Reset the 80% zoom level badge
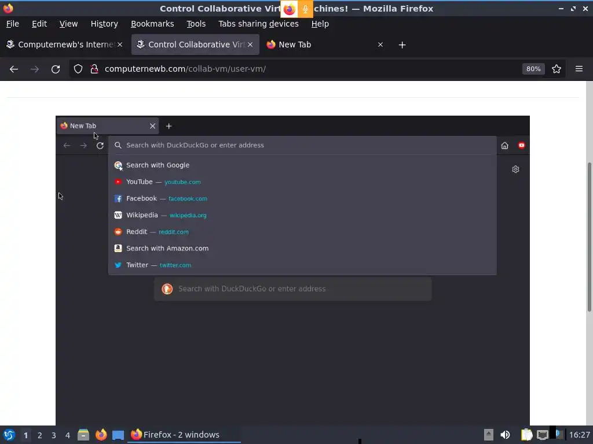 pos(533,69)
